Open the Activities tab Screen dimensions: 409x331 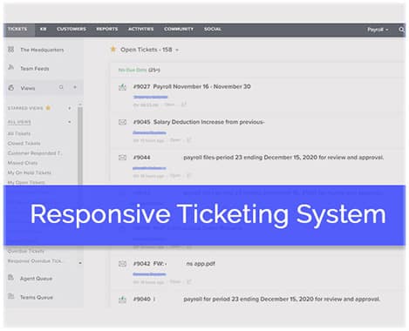141,29
